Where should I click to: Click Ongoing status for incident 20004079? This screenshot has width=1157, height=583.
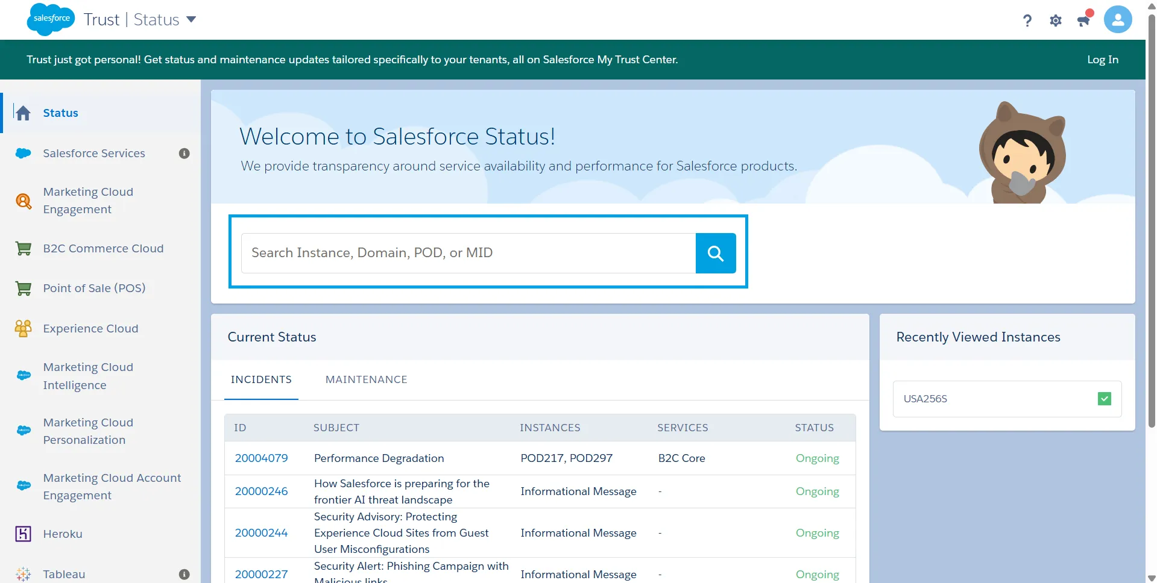pos(818,458)
